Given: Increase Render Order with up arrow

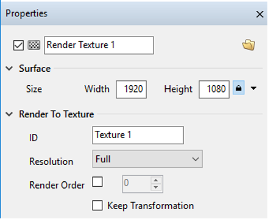Looking at the screenshot, I should [156, 180].
